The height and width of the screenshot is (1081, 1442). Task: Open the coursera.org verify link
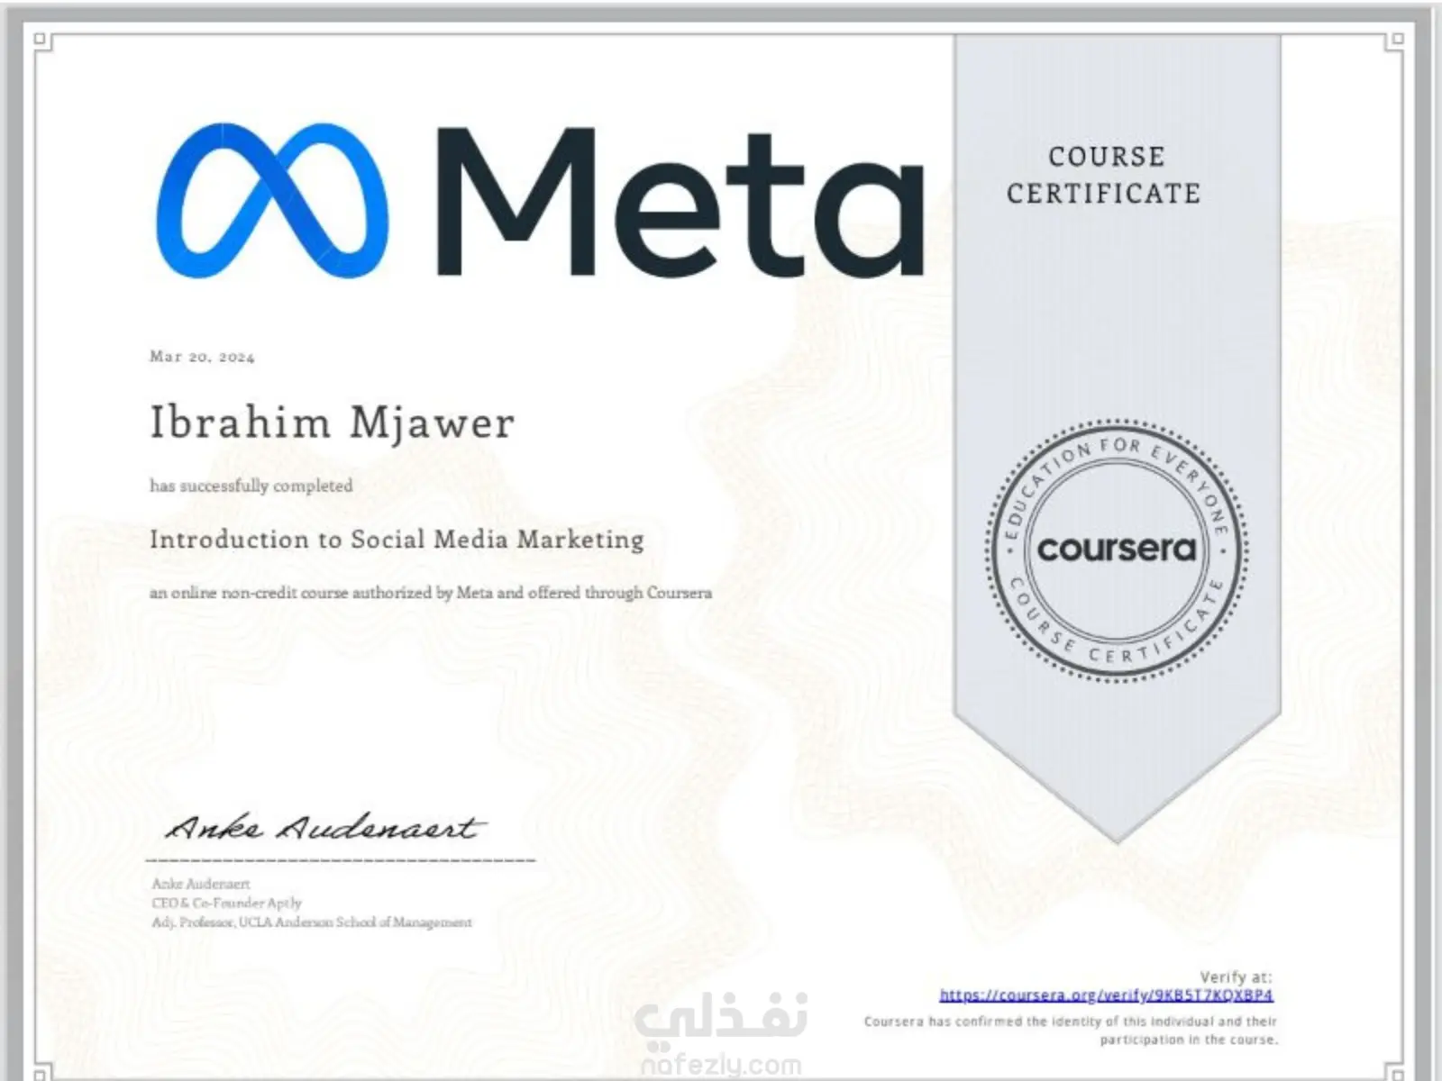1106,995
